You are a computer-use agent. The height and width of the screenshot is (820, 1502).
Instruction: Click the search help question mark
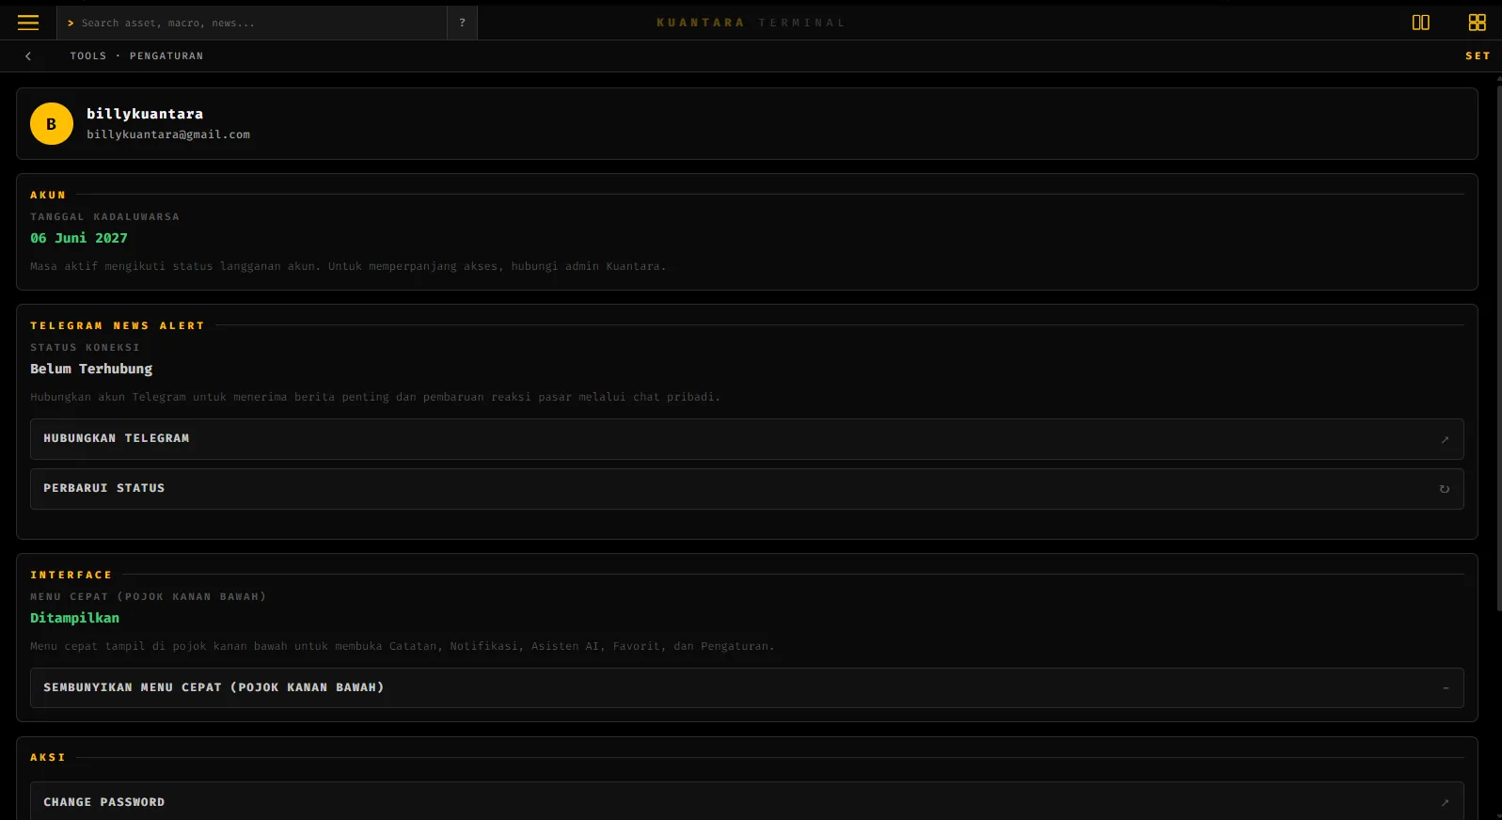point(462,23)
